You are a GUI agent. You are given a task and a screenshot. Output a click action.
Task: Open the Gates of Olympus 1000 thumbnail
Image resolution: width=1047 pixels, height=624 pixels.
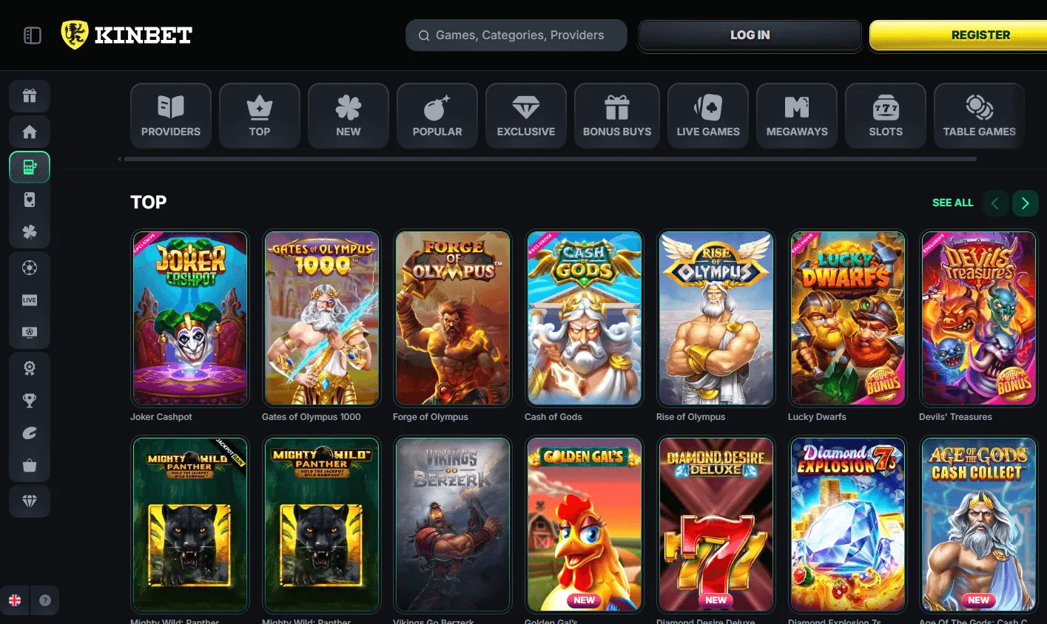[x=322, y=318]
